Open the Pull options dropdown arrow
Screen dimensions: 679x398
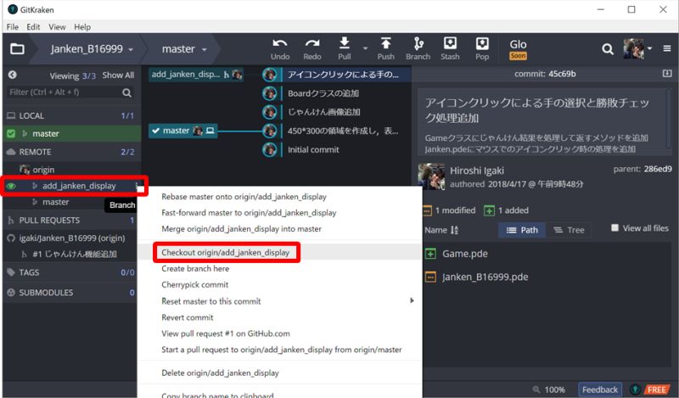coord(365,48)
